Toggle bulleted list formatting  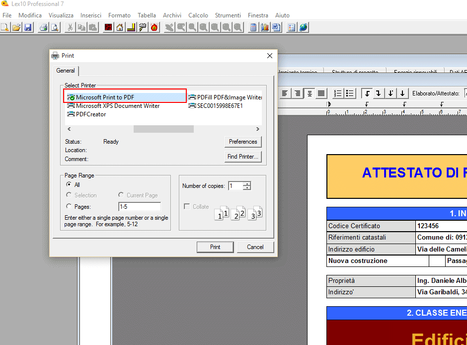click(x=350, y=93)
